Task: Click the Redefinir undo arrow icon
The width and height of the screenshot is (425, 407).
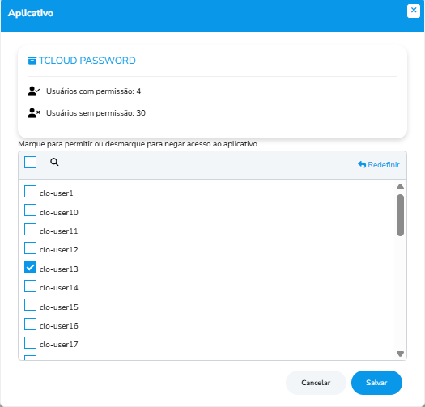Action: point(362,164)
